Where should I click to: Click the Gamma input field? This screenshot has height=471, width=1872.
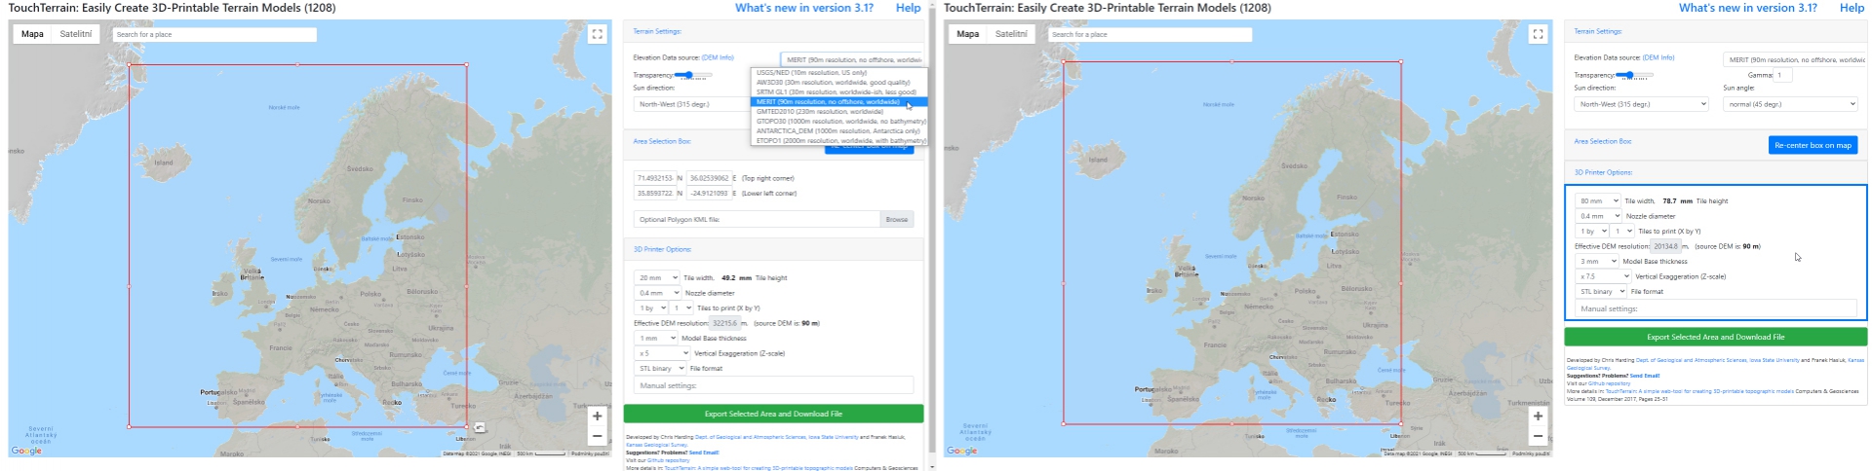click(1784, 75)
